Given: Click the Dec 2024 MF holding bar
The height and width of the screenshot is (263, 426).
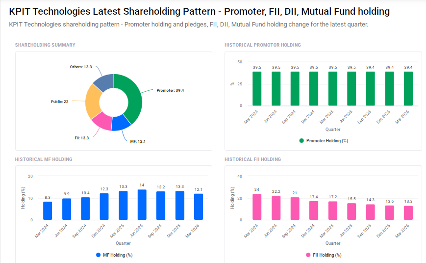Looking at the screenshot, I should point(104,207).
